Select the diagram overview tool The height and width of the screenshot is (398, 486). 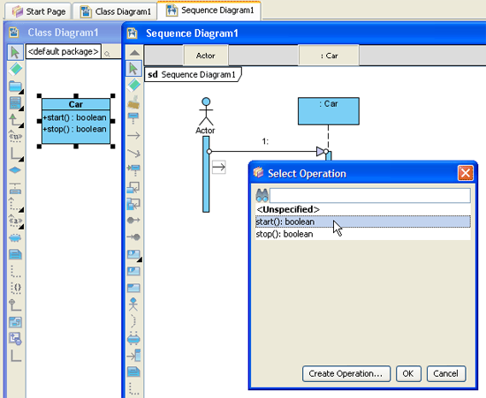(15, 322)
